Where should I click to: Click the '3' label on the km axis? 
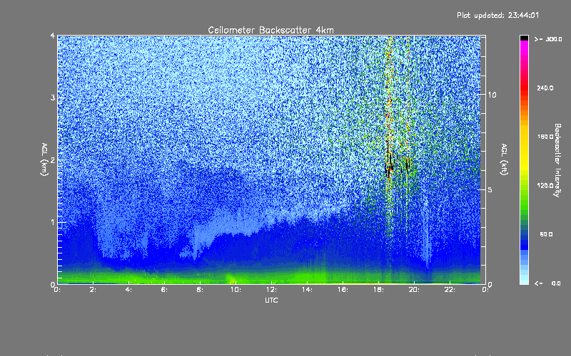53,98
